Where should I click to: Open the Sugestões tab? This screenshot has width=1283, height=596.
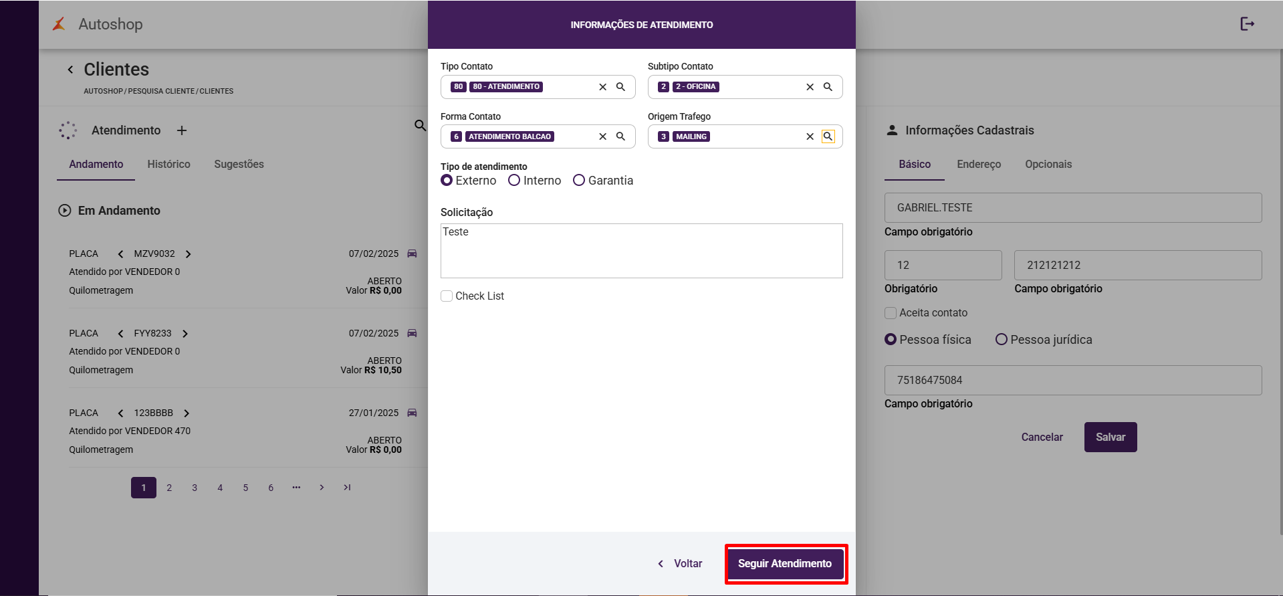click(x=239, y=165)
